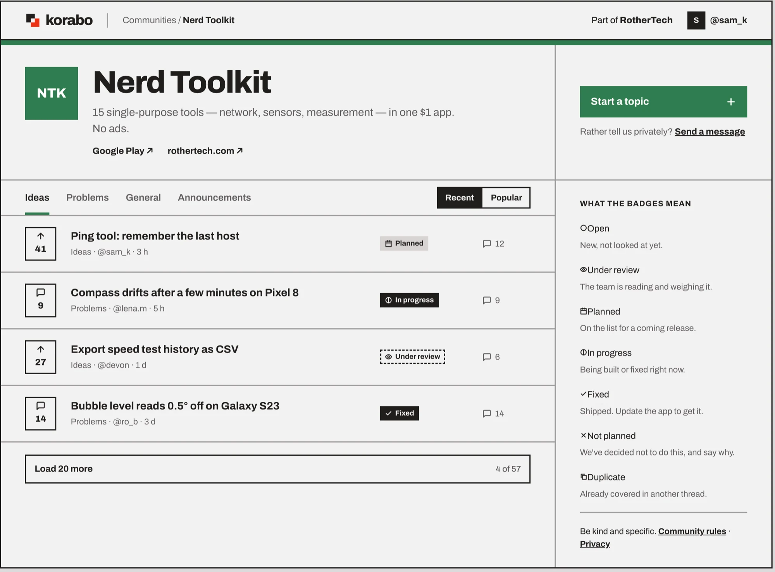The width and height of the screenshot is (775, 572).
Task: Open the Community rules link
Action: [x=692, y=531]
